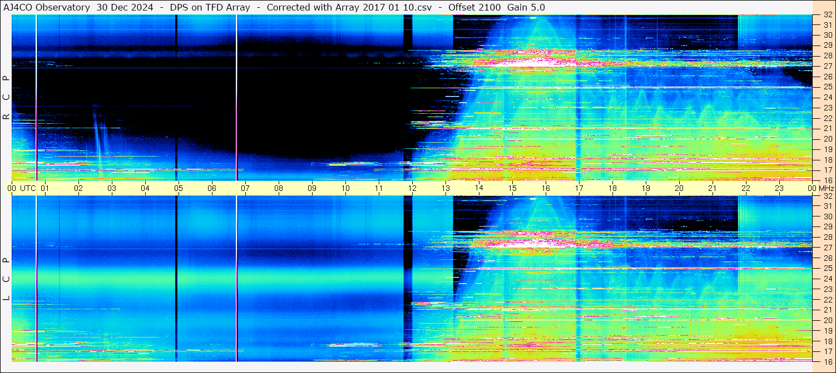Click the "00" hour label beside UTC
836x373 pixels.
click(12, 188)
